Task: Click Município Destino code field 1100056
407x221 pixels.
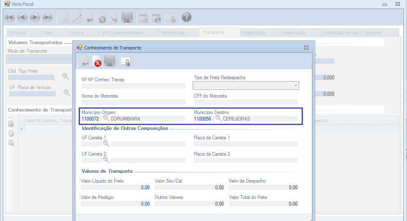Action: 204,119
